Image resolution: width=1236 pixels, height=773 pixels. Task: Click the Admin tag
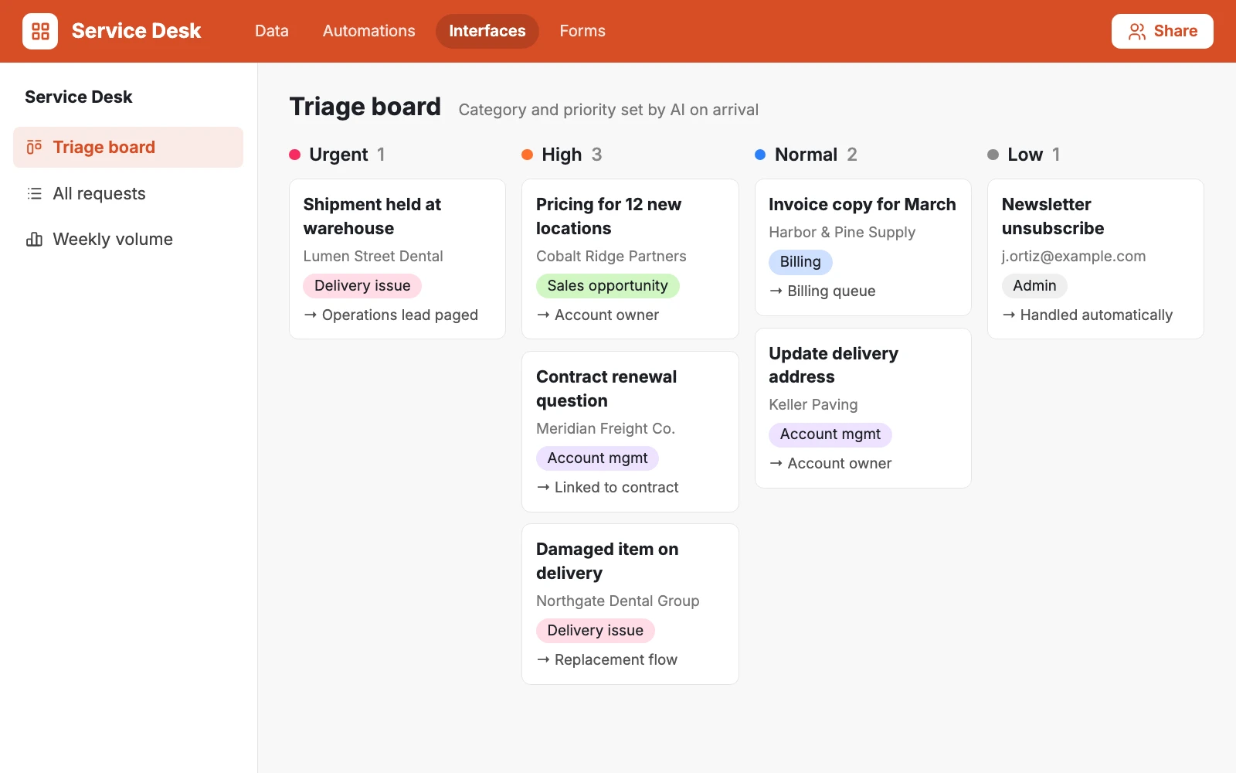[x=1034, y=286]
